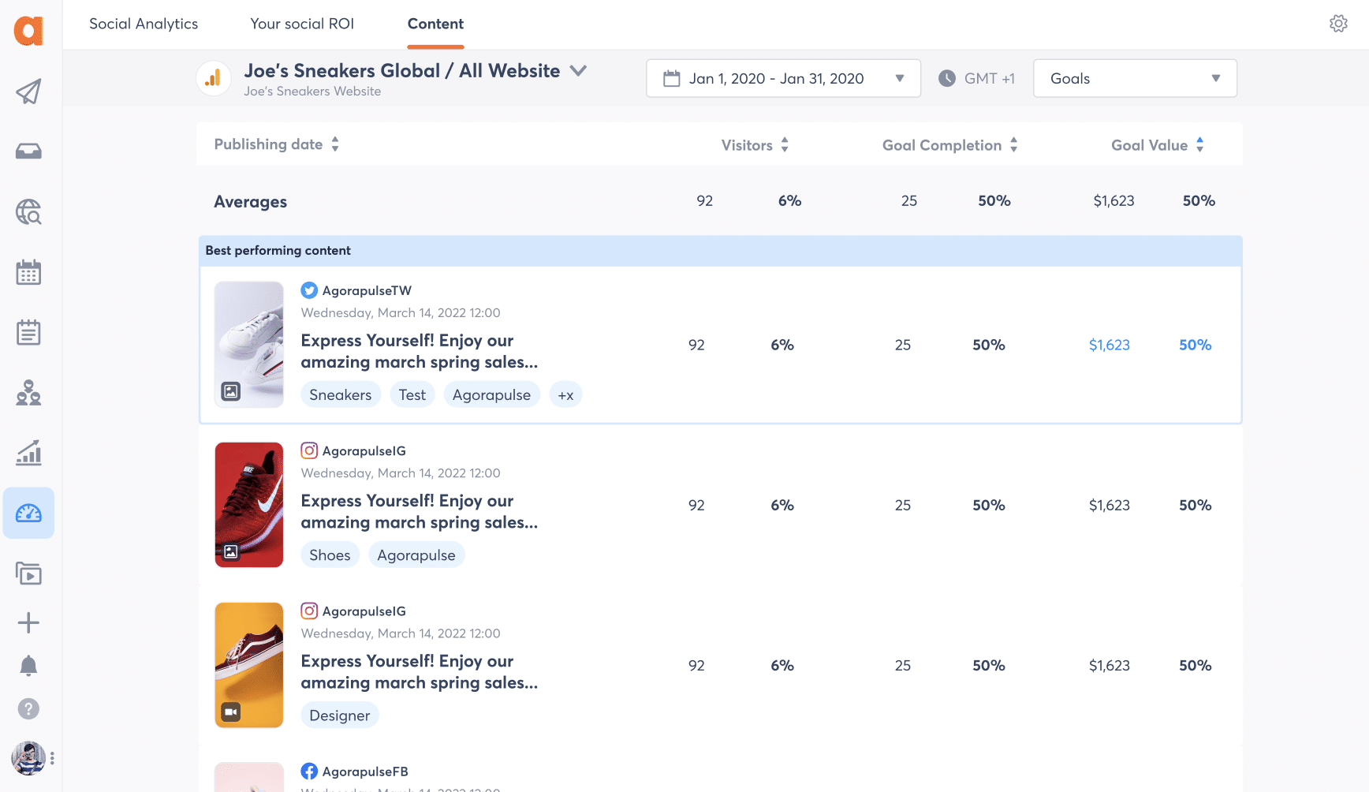Open the white sneakers post thumbnail
1369x792 pixels.
point(249,345)
